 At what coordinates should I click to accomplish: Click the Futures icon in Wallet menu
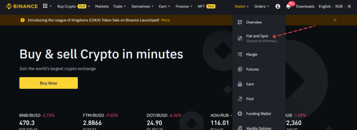240,69
